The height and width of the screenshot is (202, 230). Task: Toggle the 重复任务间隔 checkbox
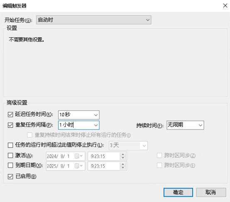pos(10,125)
